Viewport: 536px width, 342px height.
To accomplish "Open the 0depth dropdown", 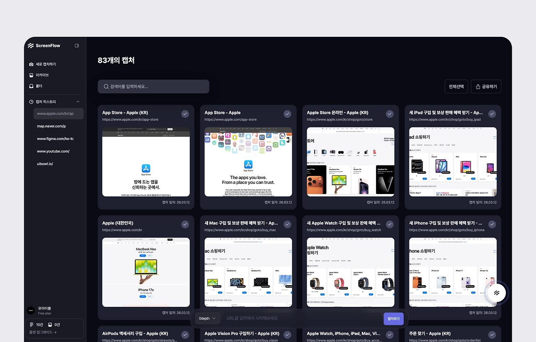I will coord(207,319).
